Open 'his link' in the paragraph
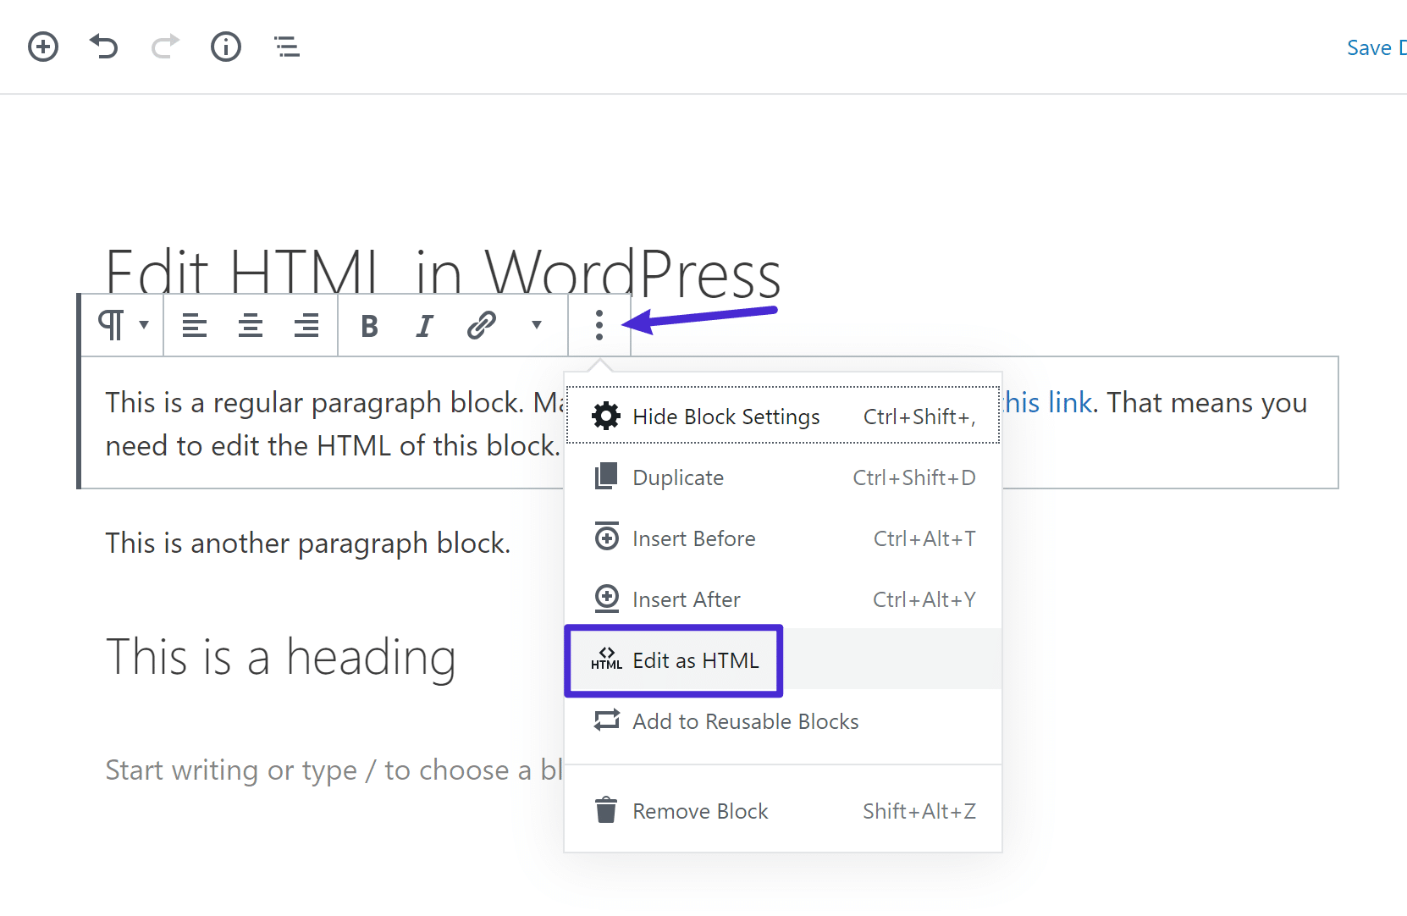1407x916 pixels. tap(1049, 402)
